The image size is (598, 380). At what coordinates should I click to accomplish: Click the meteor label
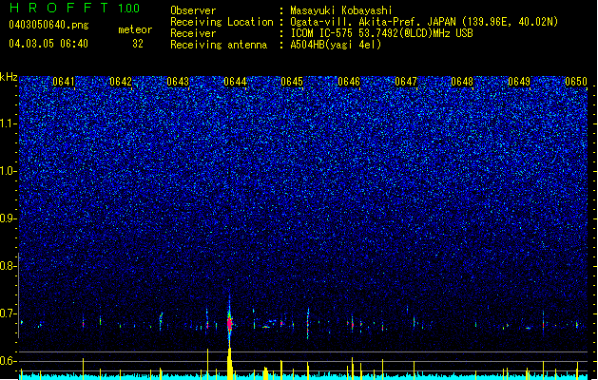[135, 29]
